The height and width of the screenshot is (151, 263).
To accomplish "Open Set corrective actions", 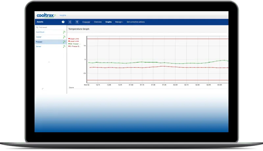I will [135, 22].
